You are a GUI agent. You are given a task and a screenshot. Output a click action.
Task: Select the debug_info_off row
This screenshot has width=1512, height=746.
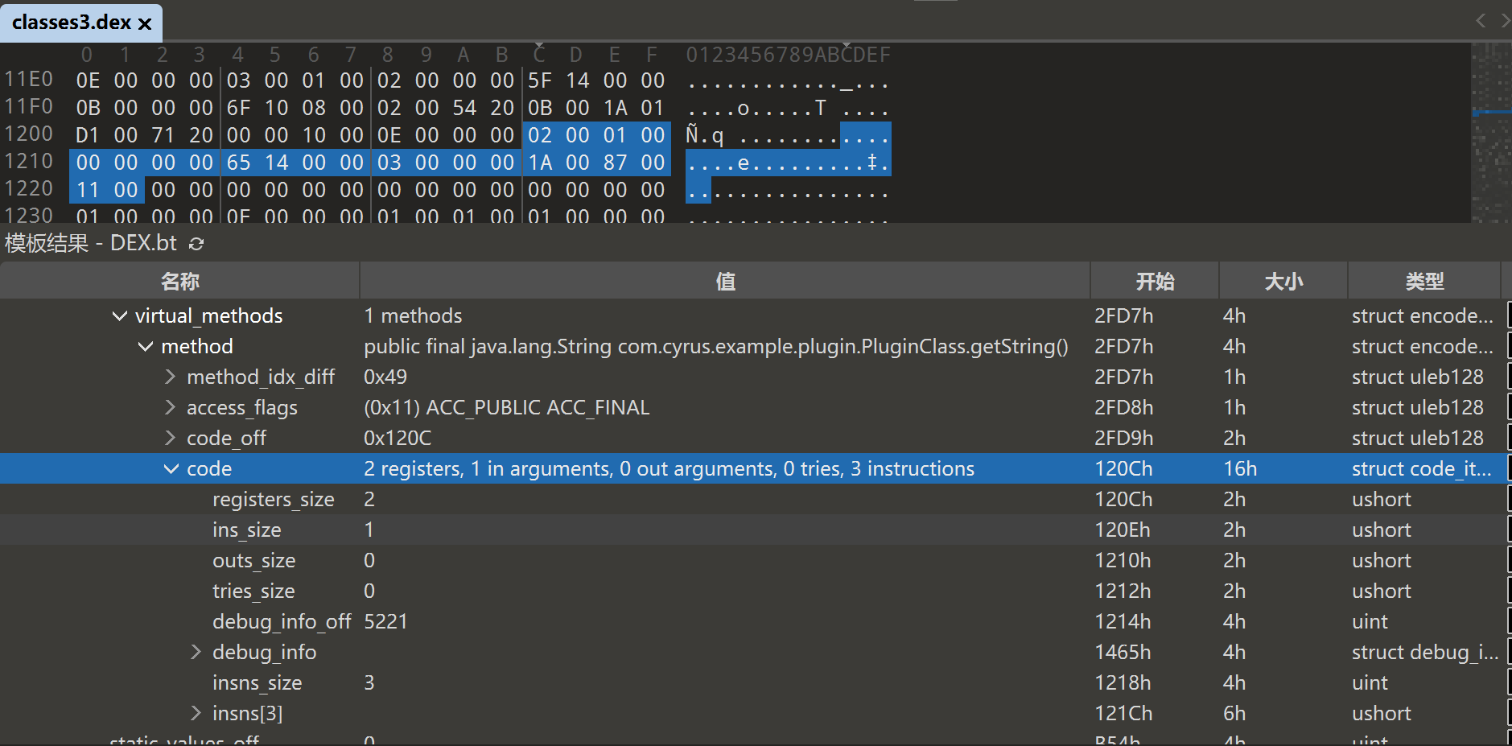click(752, 621)
